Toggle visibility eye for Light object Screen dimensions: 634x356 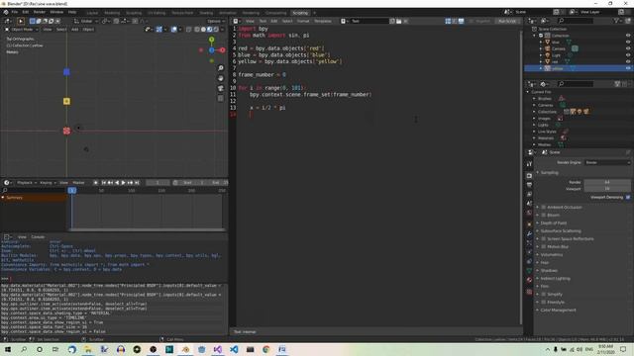coord(628,55)
